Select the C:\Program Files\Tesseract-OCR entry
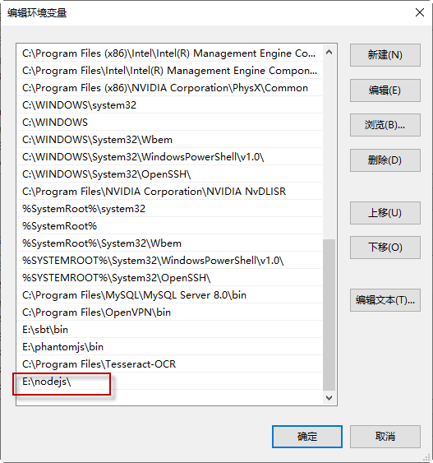Viewport: 433px width, 463px height. pyautogui.click(x=169, y=363)
